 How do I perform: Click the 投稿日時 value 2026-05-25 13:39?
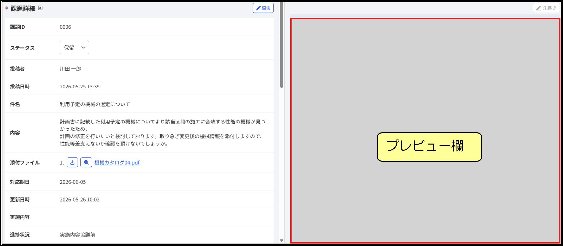(80, 87)
